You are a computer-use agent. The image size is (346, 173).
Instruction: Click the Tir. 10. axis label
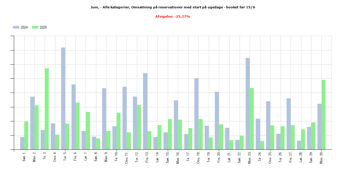tap(116, 156)
